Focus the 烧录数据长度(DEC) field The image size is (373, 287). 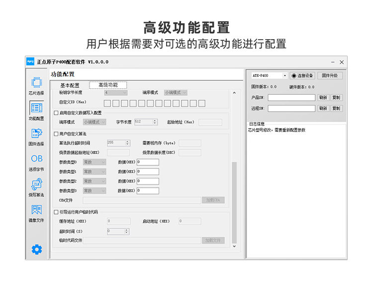[190, 152]
